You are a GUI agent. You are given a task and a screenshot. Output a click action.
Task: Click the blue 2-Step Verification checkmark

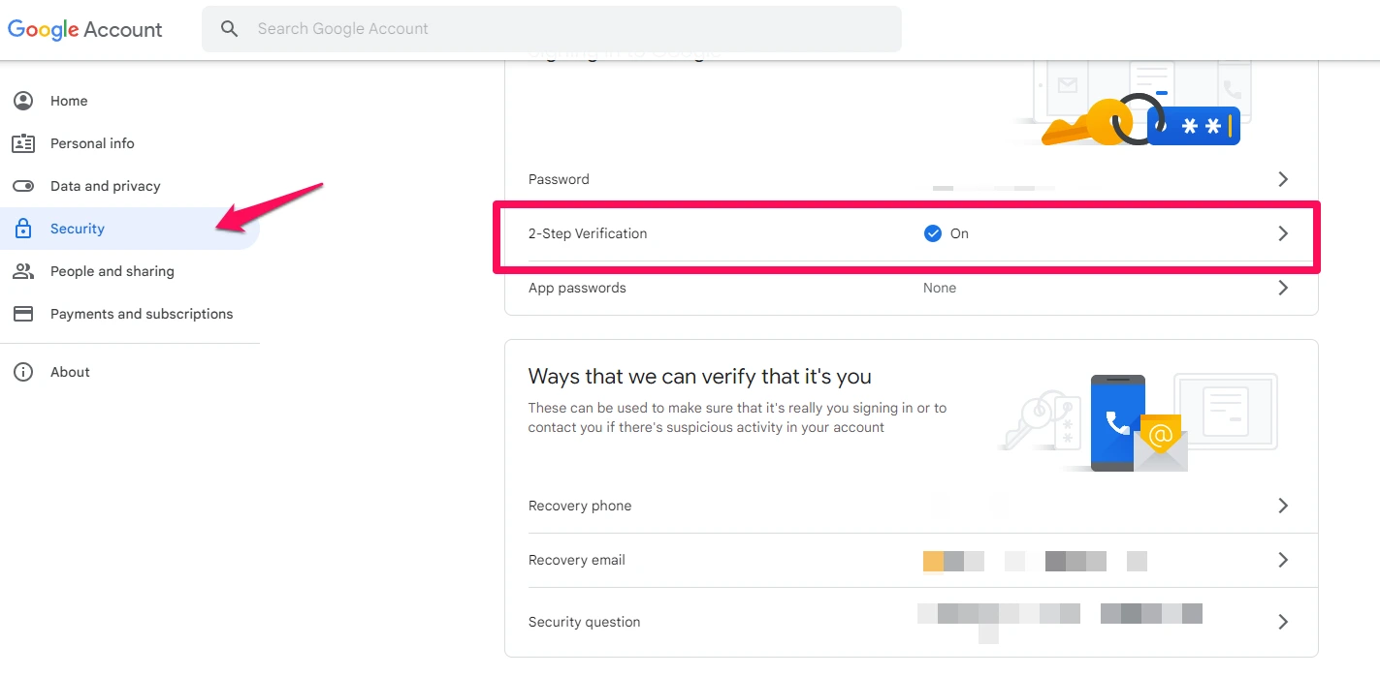coord(933,233)
